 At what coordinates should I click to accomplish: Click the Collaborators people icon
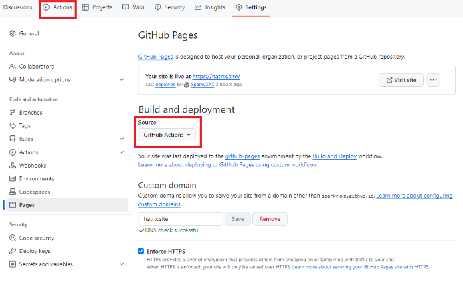point(13,66)
